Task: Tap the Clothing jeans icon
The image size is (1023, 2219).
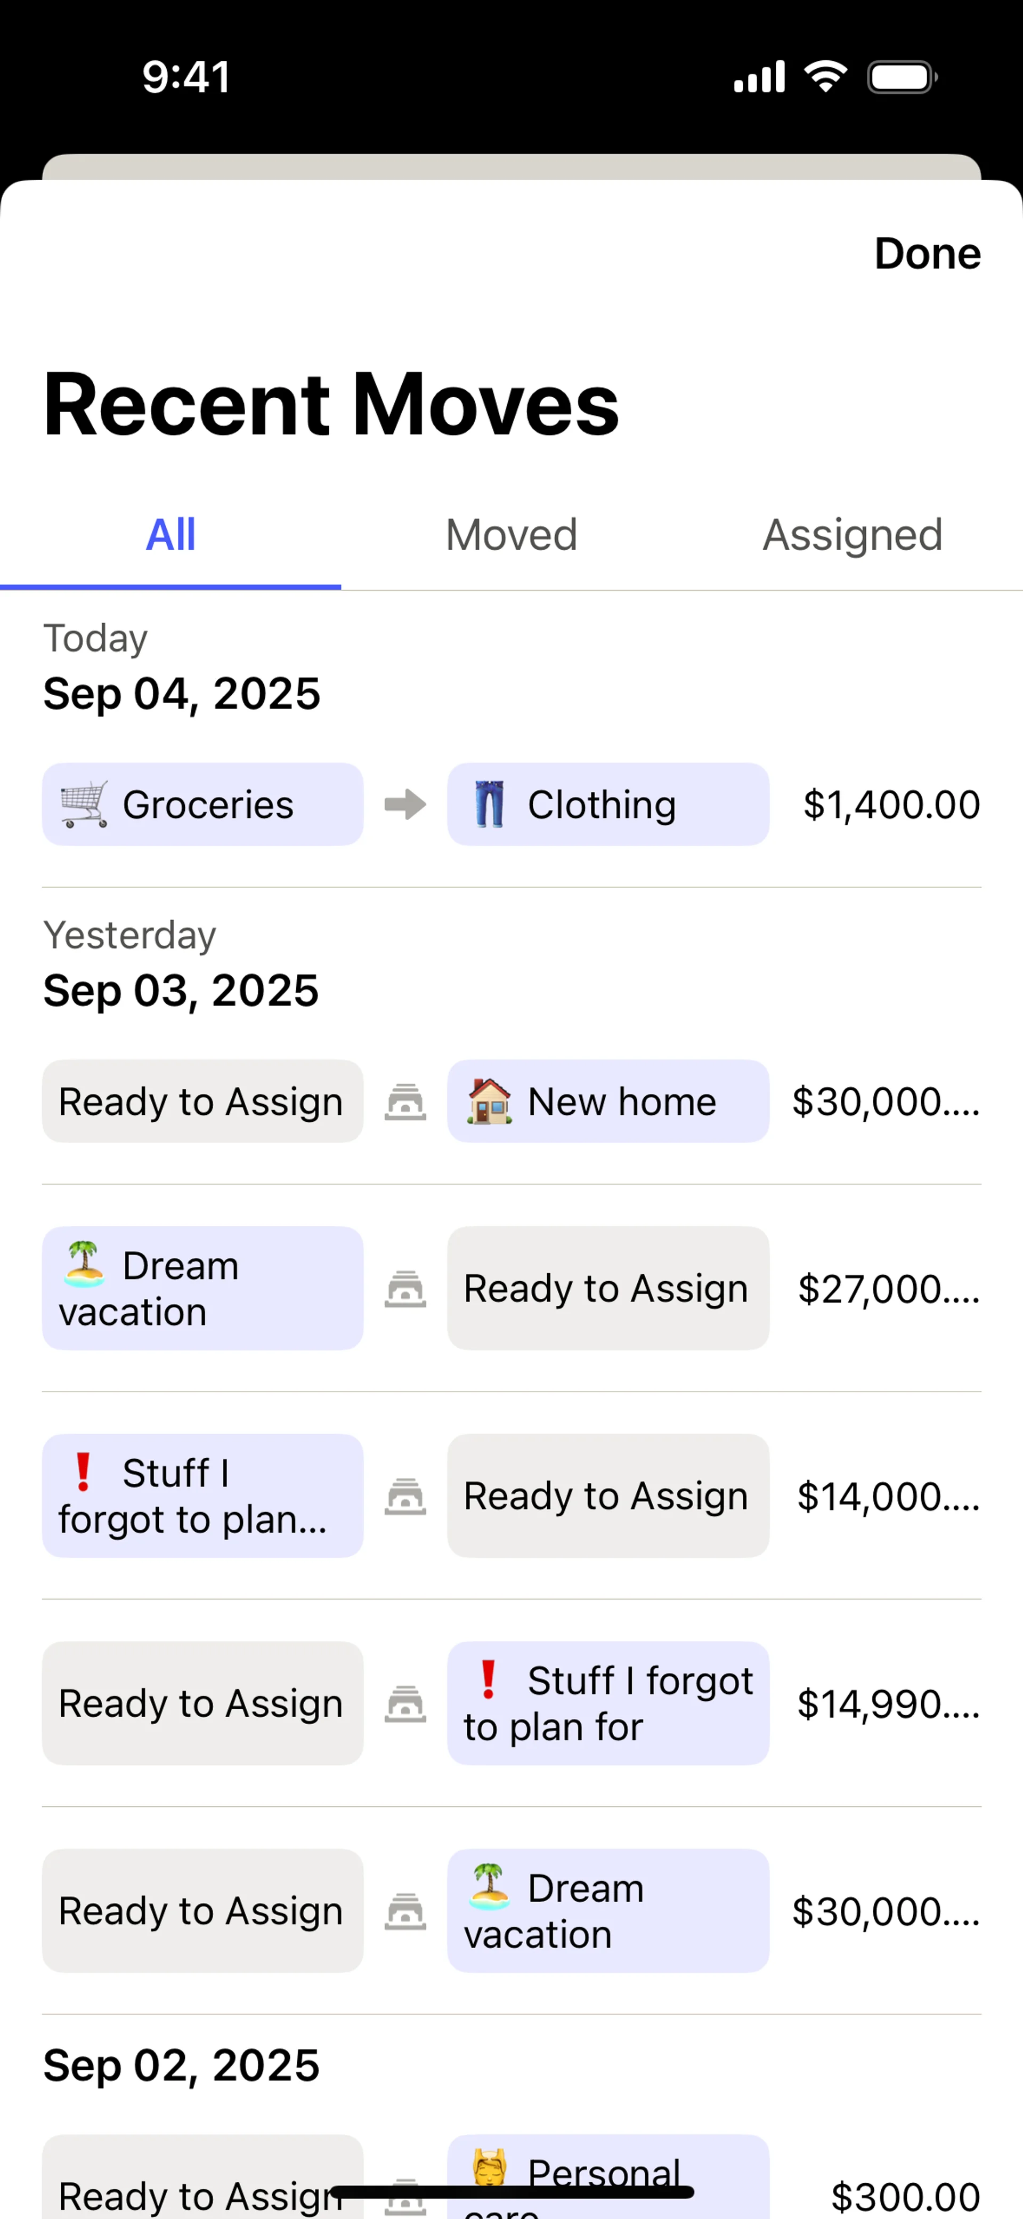Action: click(x=489, y=805)
